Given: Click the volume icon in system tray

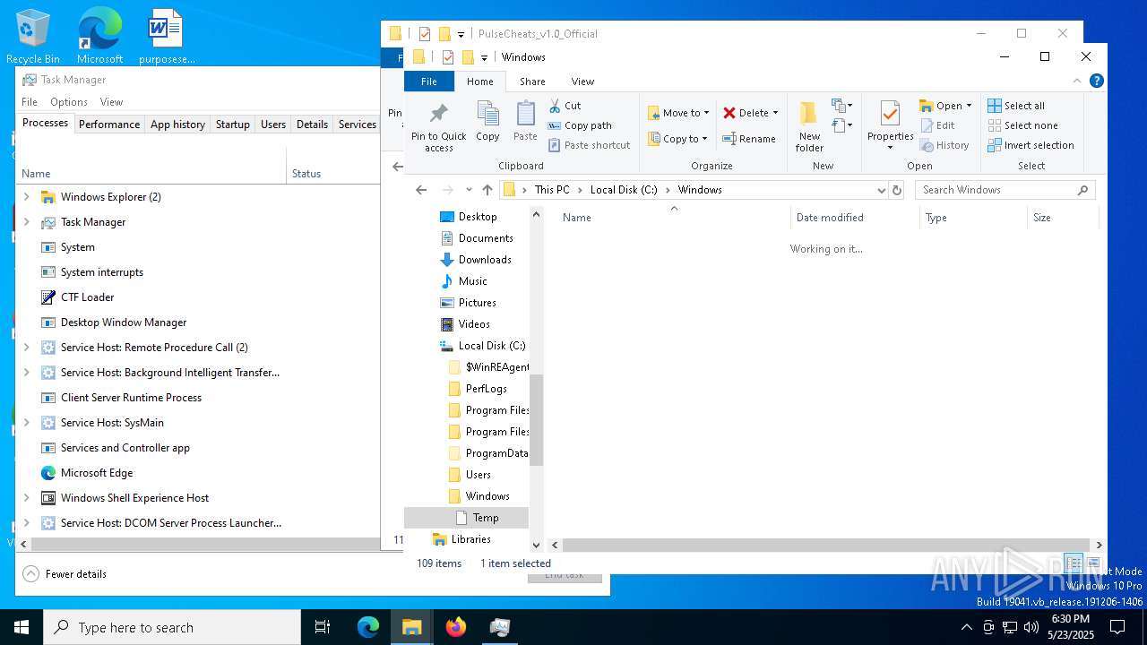Looking at the screenshot, I should [1031, 627].
